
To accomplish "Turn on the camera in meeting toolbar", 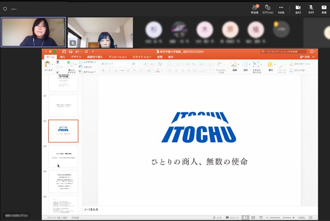I will (298, 9).
